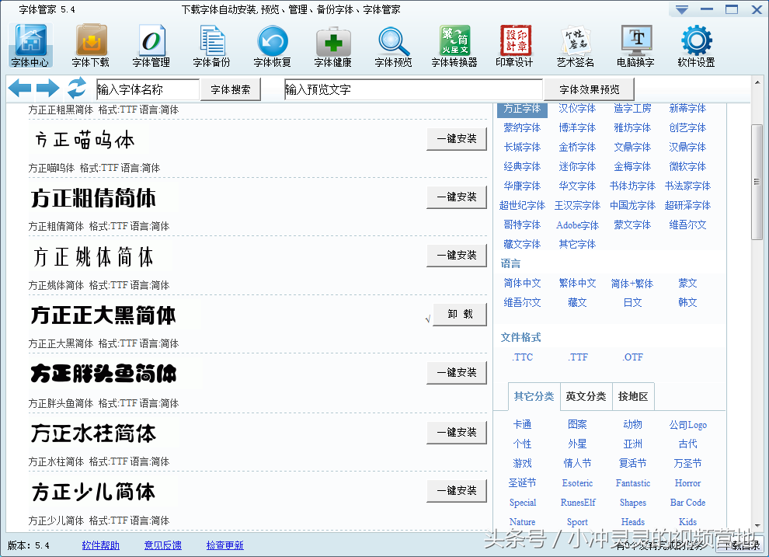Viewport: 769px width, 557px height.
Task: Switch to the 英文分类 tab
Action: pos(586,396)
